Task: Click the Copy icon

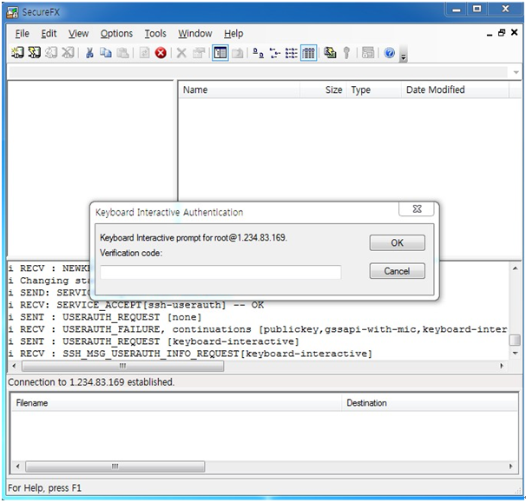Action: (106, 53)
